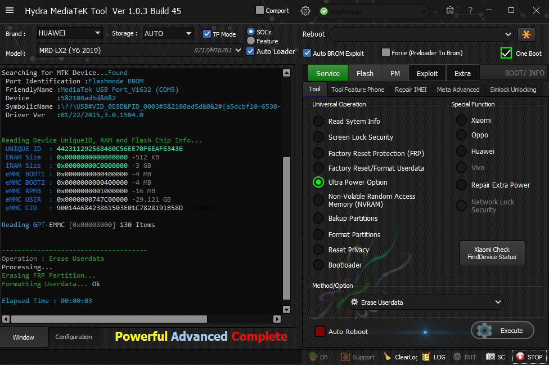Click the orange asterisk button beside Reboot
549x365 pixels.
pyautogui.click(x=526, y=34)
